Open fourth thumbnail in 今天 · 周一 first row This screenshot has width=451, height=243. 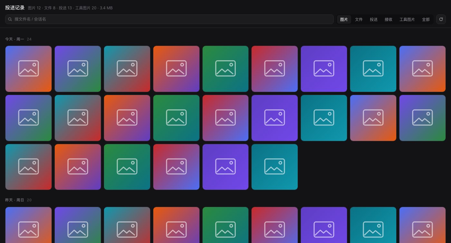tap(177, 69)
